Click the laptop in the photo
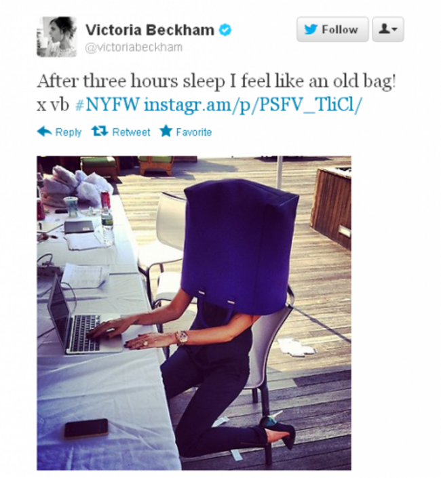 pos(84,319)
